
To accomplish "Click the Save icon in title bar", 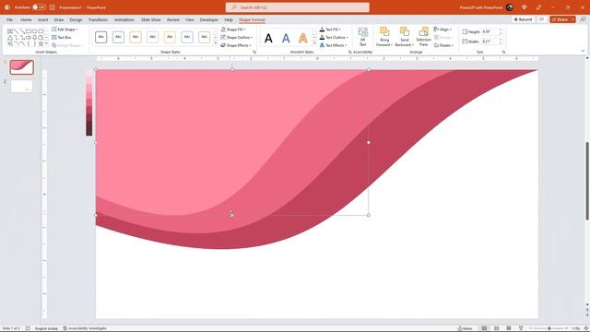I will point(53,7).
